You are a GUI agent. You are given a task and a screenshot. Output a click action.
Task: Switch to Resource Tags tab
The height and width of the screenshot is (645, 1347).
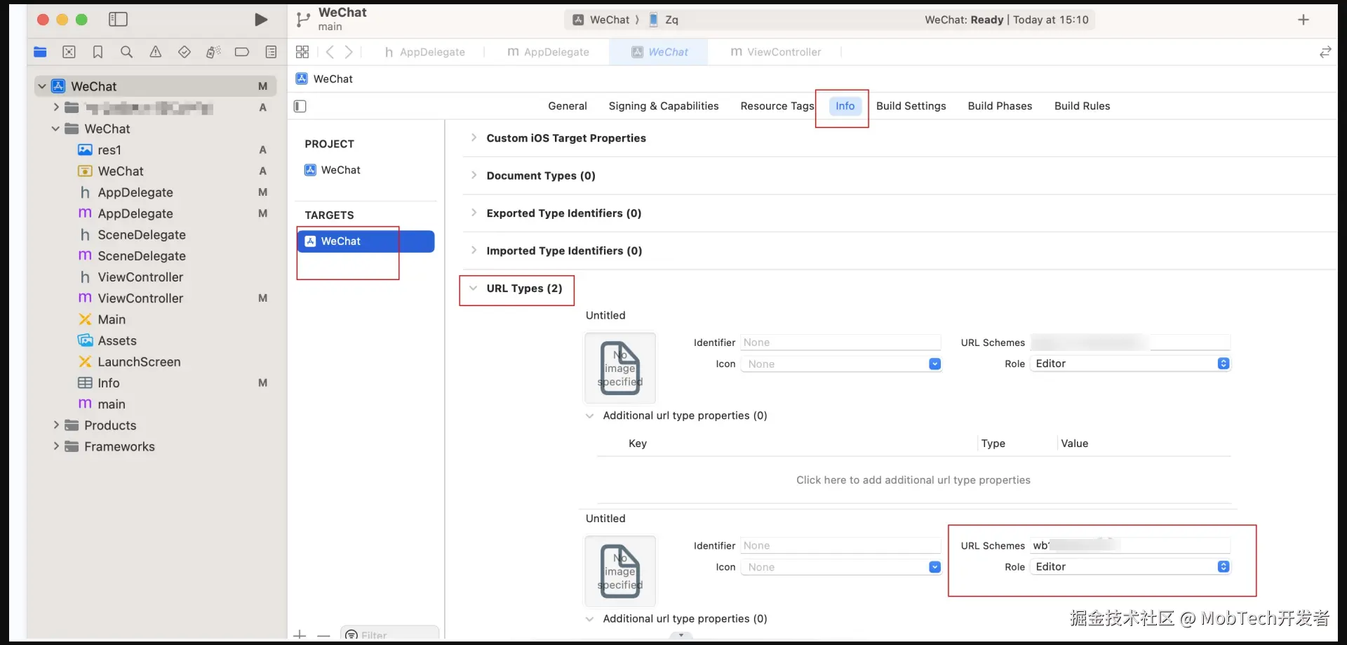777,106
